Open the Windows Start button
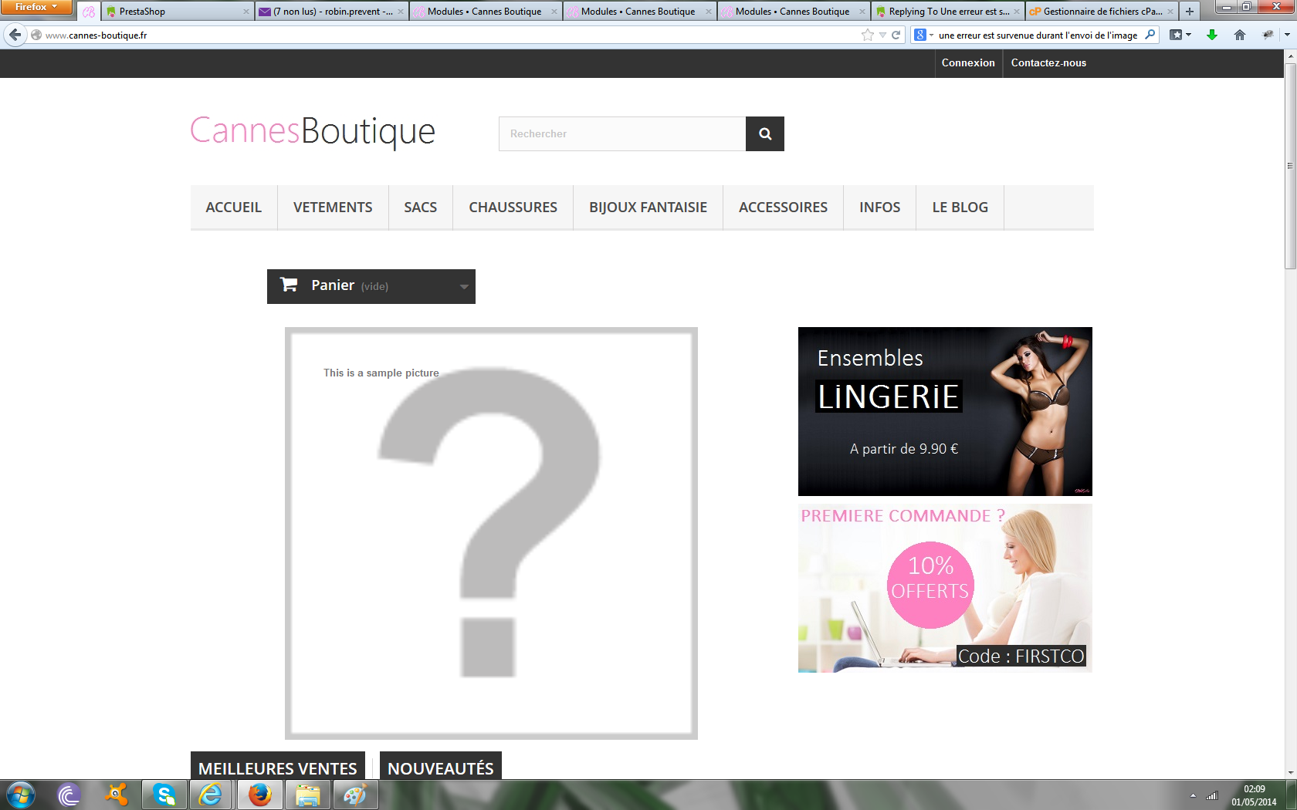The width and height of the screenshot is (1297, 810). click(x=21, y=795)
